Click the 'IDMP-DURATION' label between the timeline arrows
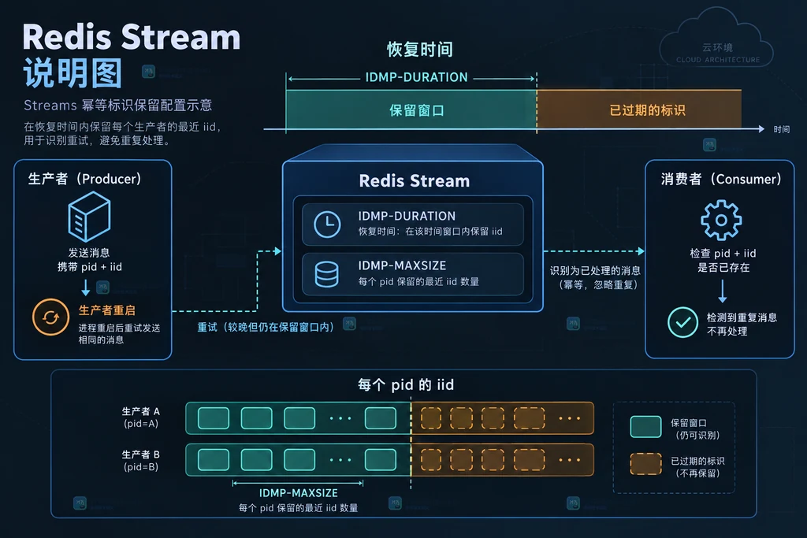 click(x=416, y=77)
